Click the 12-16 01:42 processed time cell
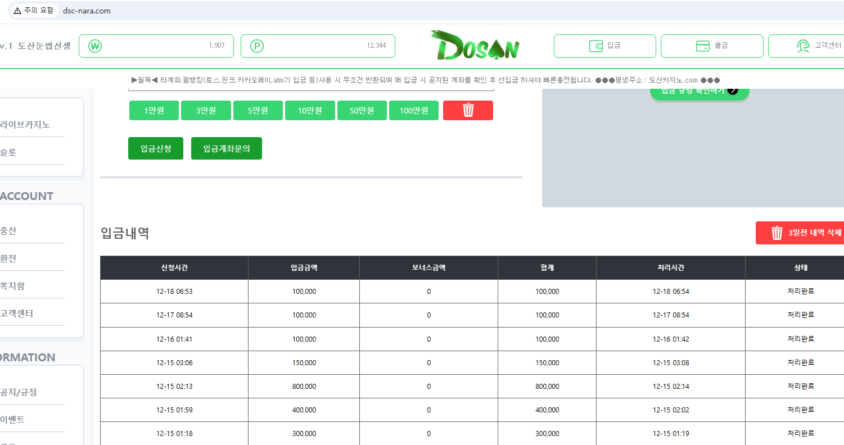This screenshot has width=844, height=445. click(671, 339)
